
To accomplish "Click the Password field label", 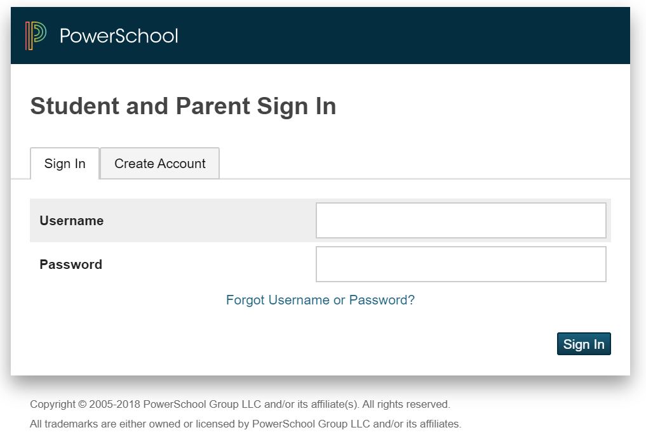I will (71, 264).
